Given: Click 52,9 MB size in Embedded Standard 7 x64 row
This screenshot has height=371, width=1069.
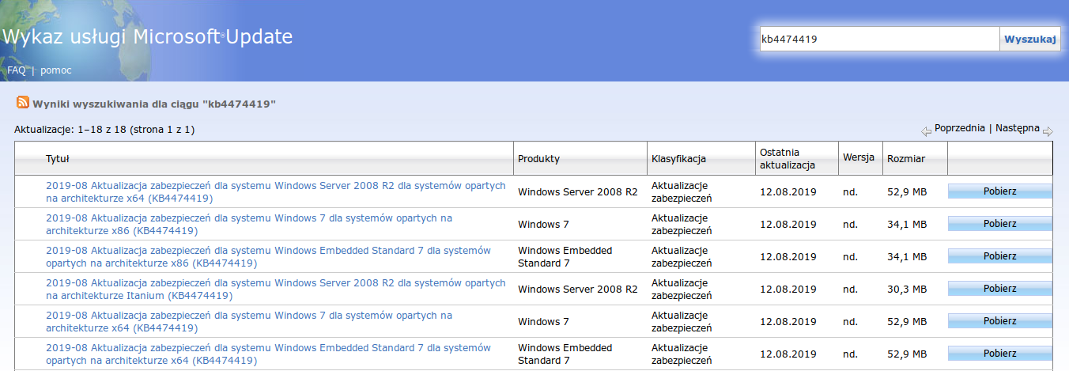Looking at the screenshot, I should 907,354.
